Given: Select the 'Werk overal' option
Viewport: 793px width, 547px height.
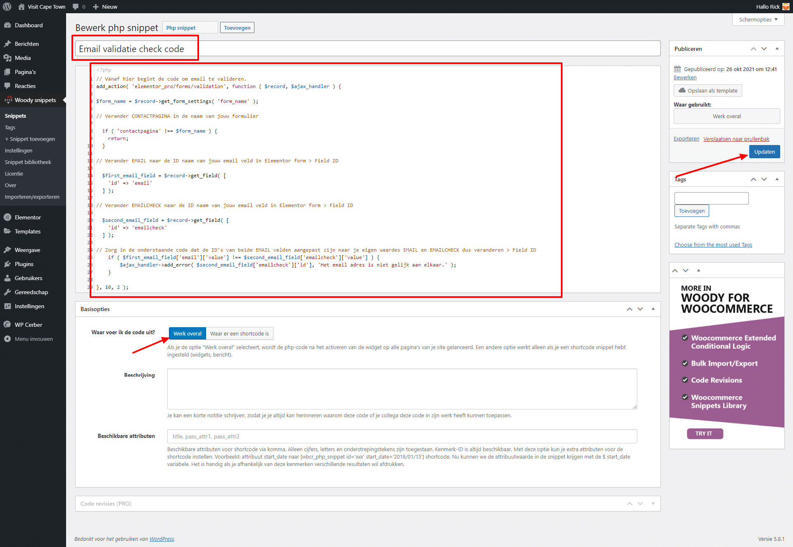Looking at the screenshot, I should coord(187,333).
